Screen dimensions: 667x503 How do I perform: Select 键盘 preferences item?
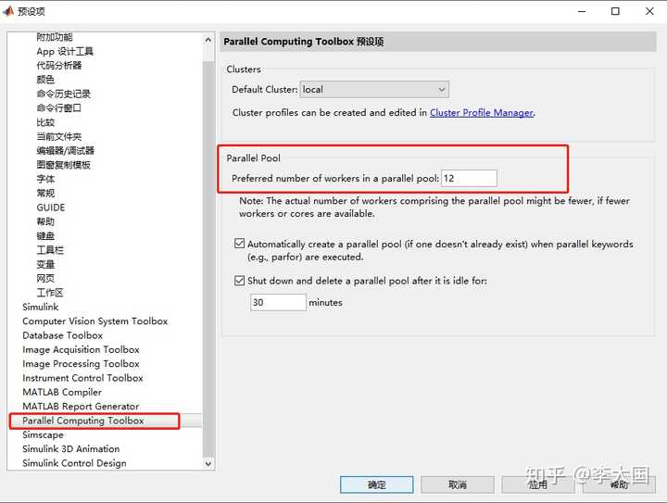coord(45,236)
